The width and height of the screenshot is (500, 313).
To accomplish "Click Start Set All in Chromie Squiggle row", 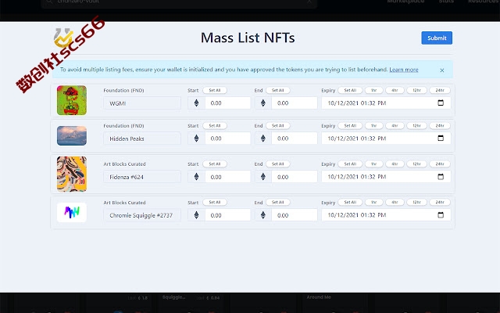I will click(x=215, y=202).
